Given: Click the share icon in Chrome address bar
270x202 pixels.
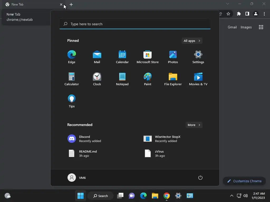Looking at the screenshot, I should (x=221, y=14).
